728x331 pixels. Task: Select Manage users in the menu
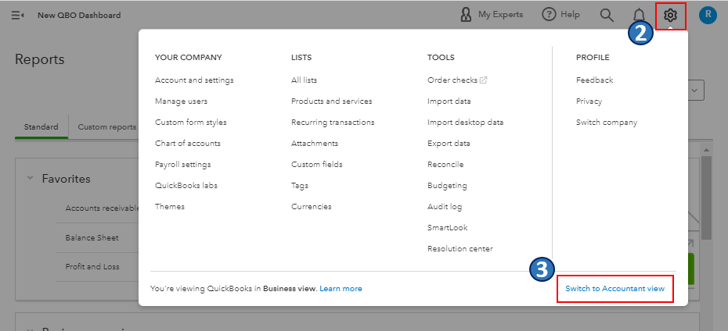tap(181, 101)
